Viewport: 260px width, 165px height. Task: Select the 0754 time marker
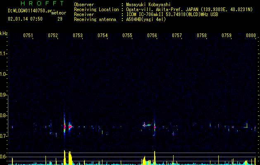click(103, 35)
